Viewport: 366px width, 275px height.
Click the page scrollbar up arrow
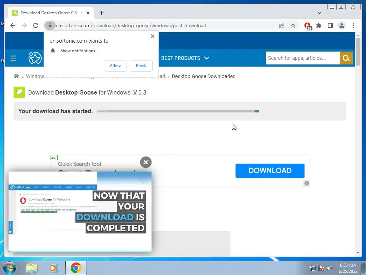pyautogui.click(x=358, y=35)
